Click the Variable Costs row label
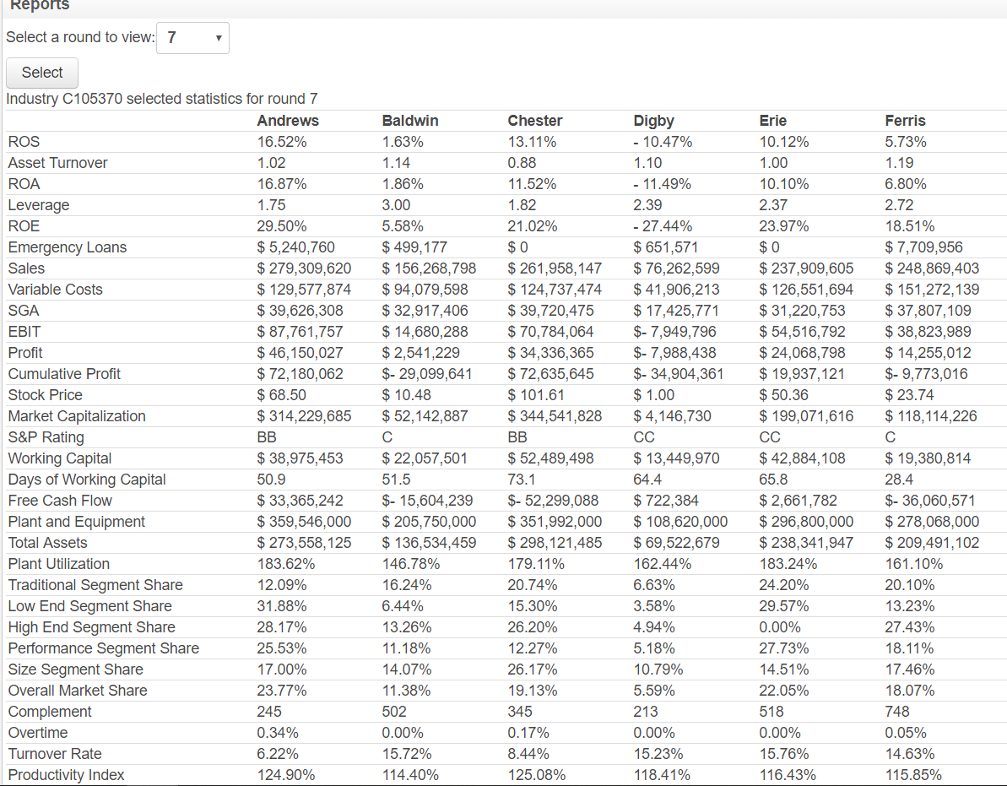The width and height of the screenshot is (1007, 786). [55, 290]
